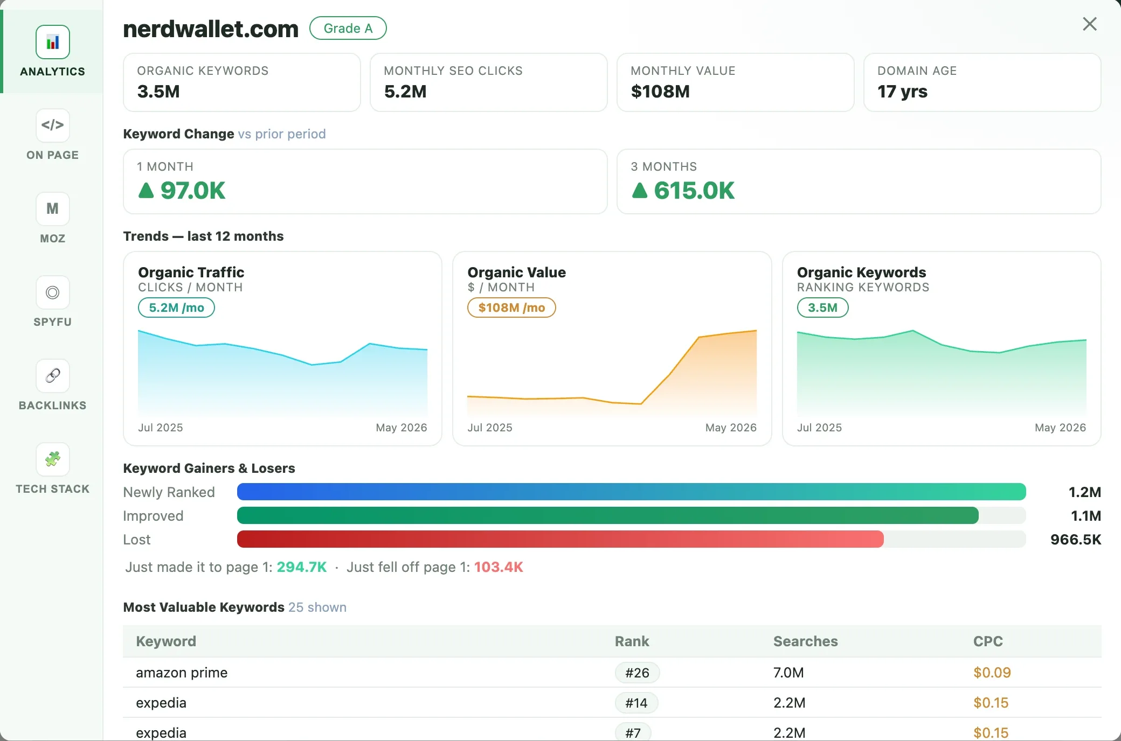The image size is (1121, 741).
Task: Select the Monthly SEO Clicks card
Action: coord(489,82)
